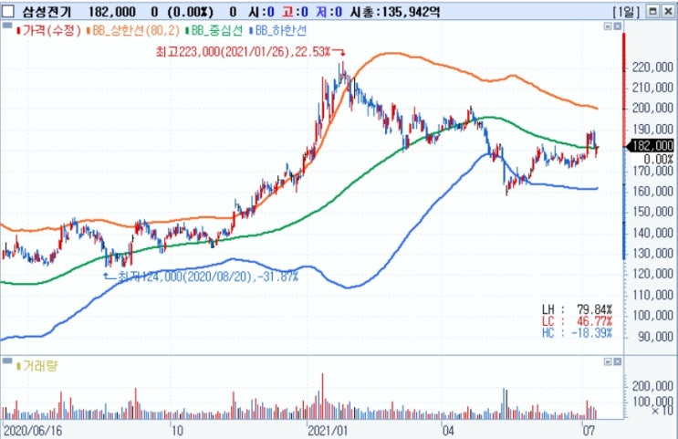Click the 182,000 price in the title bar
Image resolution: width=678 pixels, height=439 pixels.
pos(112,12)
